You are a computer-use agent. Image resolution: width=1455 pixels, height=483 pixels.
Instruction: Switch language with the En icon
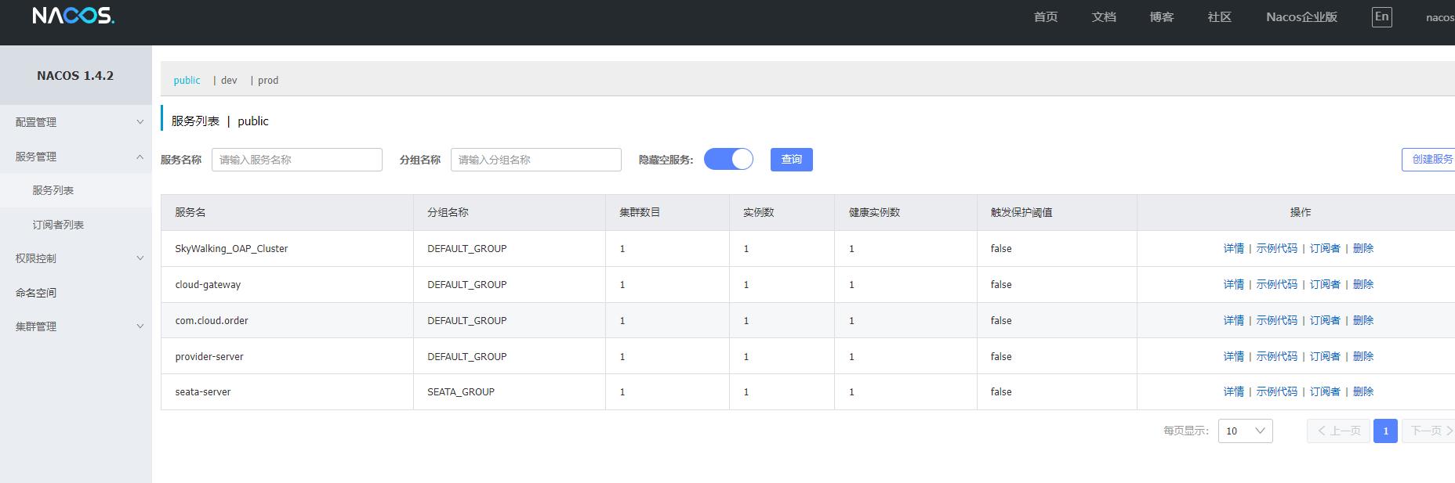pos(1381,16)
